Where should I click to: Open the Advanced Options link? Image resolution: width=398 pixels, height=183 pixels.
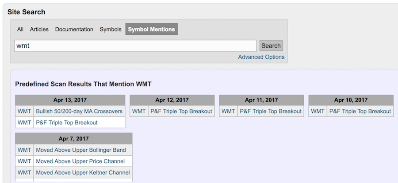tap(261, 57)
